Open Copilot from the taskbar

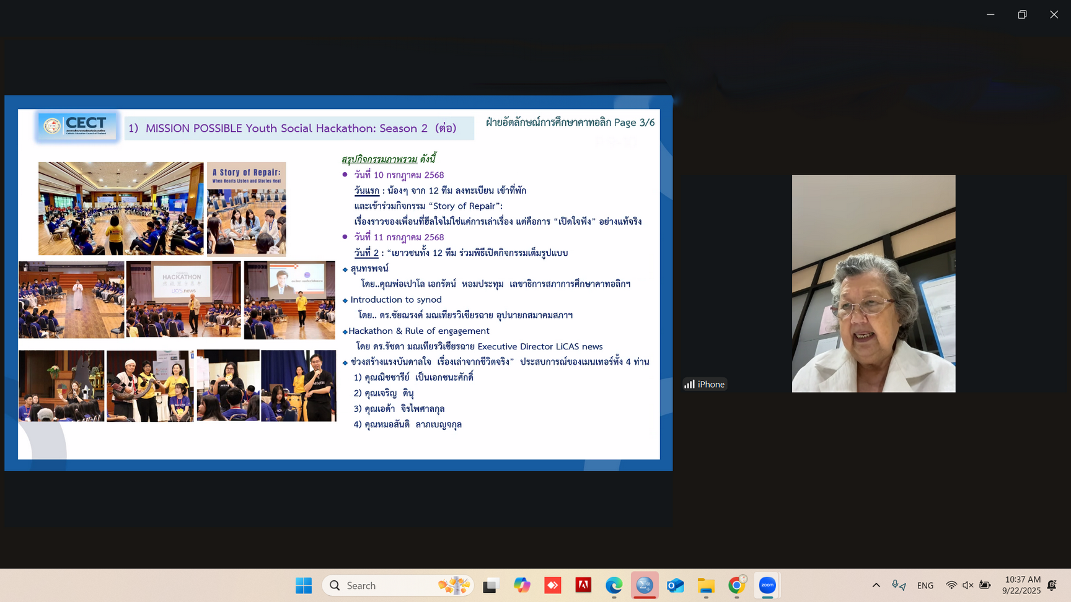click(522, 585)
